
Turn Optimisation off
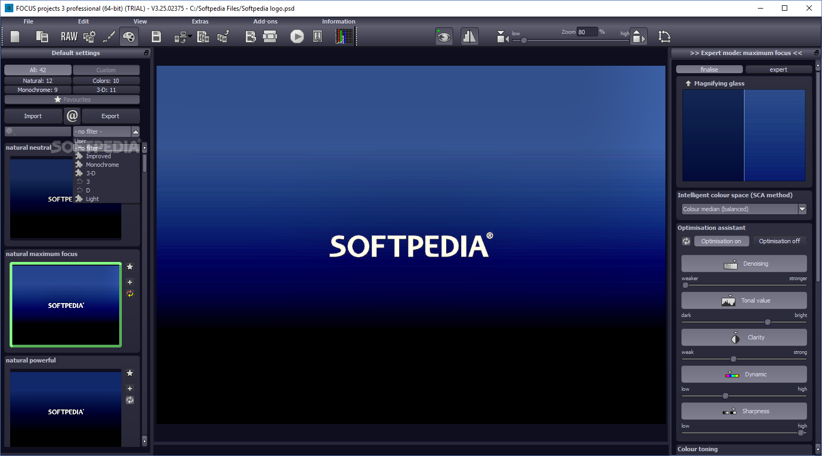(x=779, y=241)
